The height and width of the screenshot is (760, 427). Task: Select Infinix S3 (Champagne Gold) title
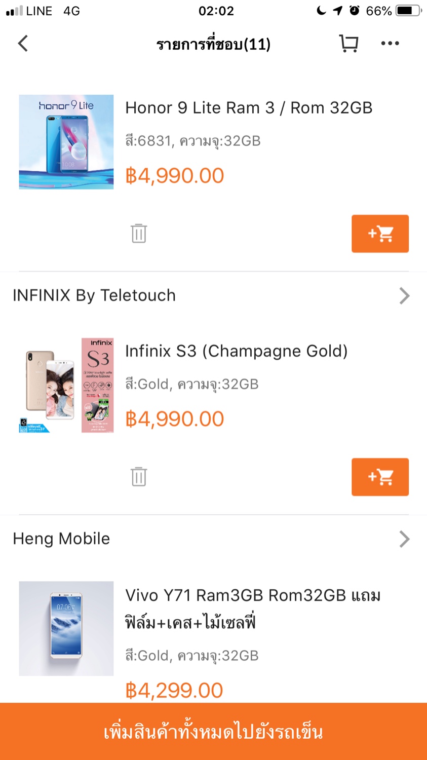[236, 351]
